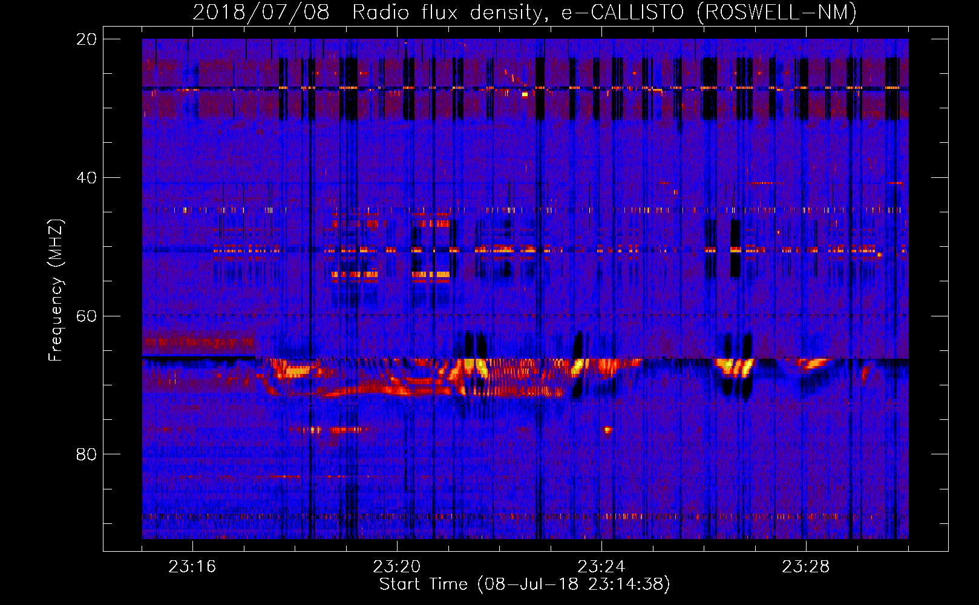Click the Frequency (MHZ) axis label

56,290
